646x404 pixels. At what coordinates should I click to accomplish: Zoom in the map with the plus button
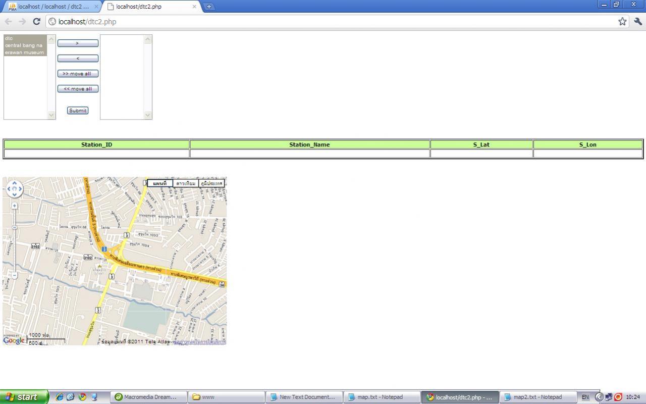pyautogui.click(x=14, y=206)
